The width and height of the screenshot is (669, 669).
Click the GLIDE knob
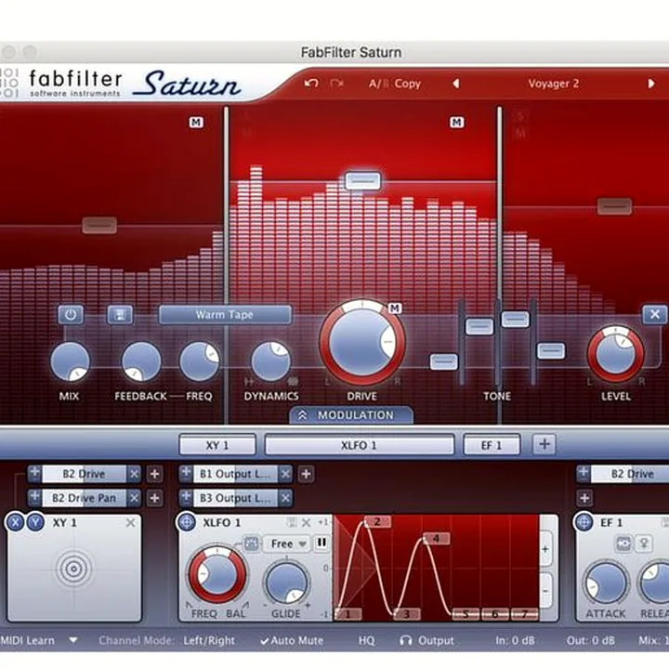coord(287,583)
